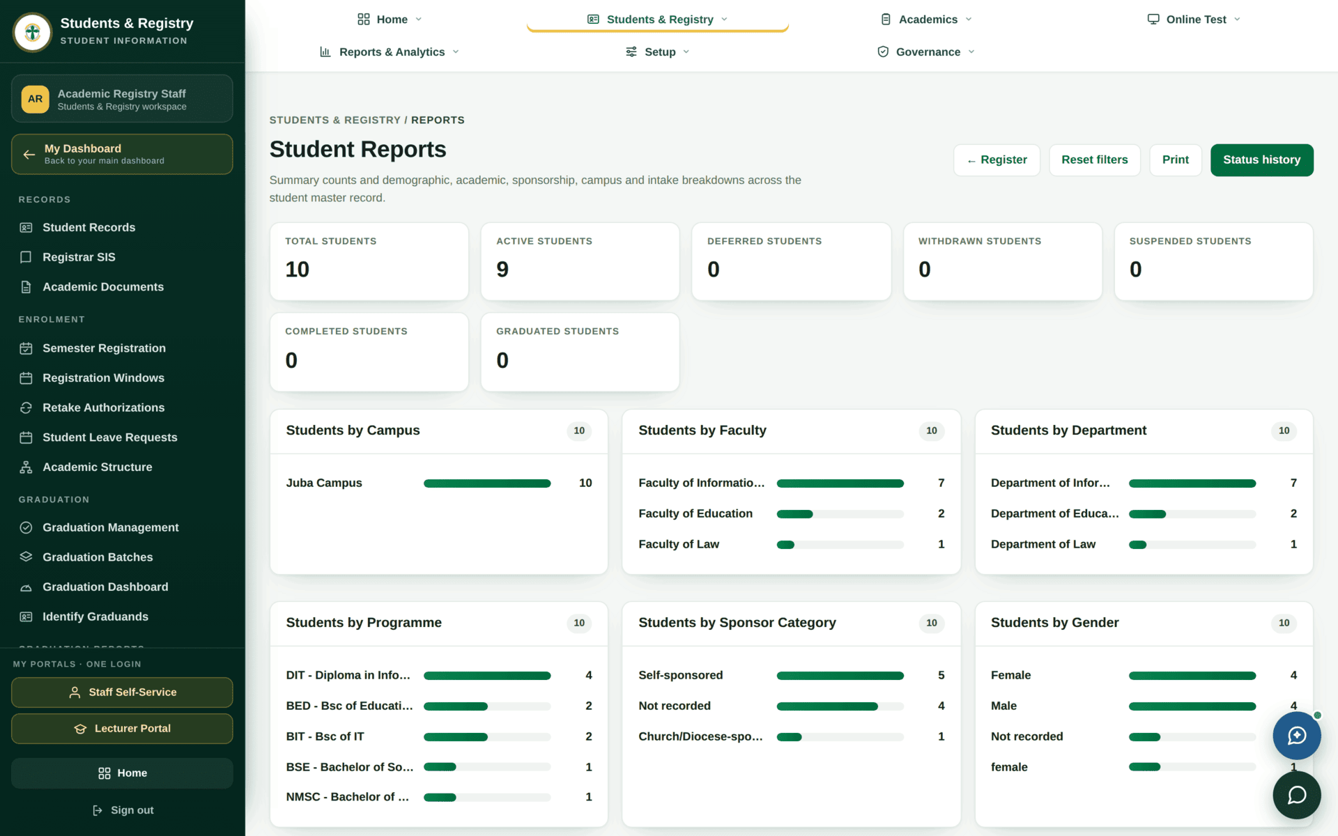Screen dimensions: 1338x836
Task: Click the Students & Registry breadcrumb
Action: 335,121
